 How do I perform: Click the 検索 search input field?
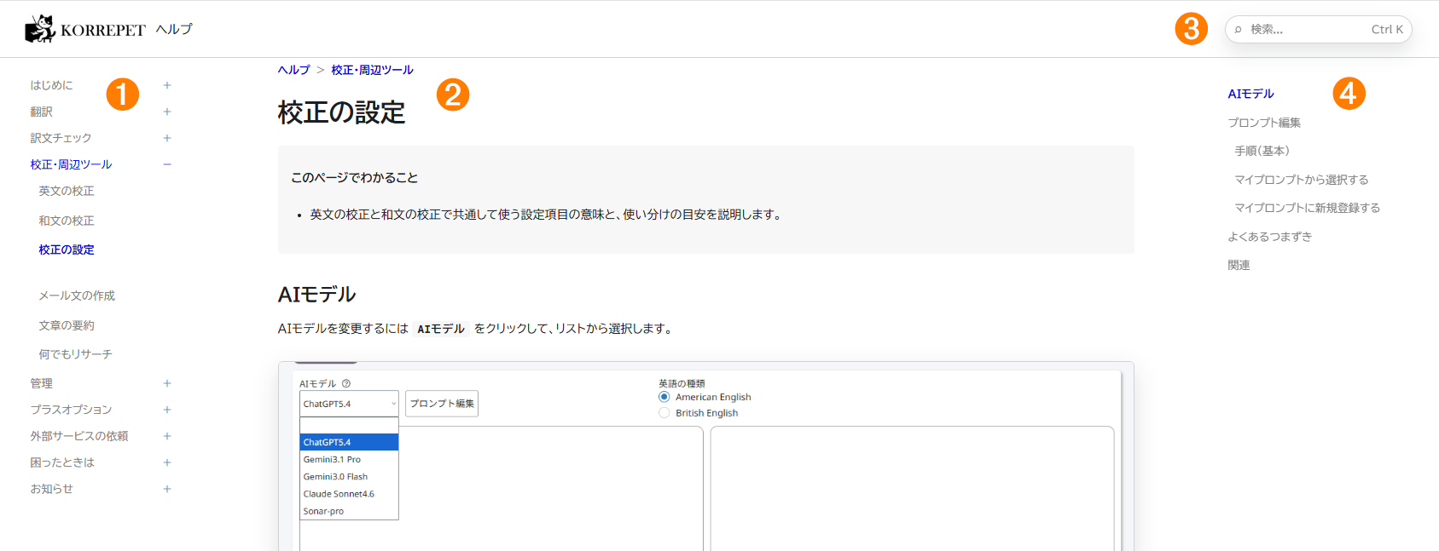pyautogui.click(x=1319, y=30)
